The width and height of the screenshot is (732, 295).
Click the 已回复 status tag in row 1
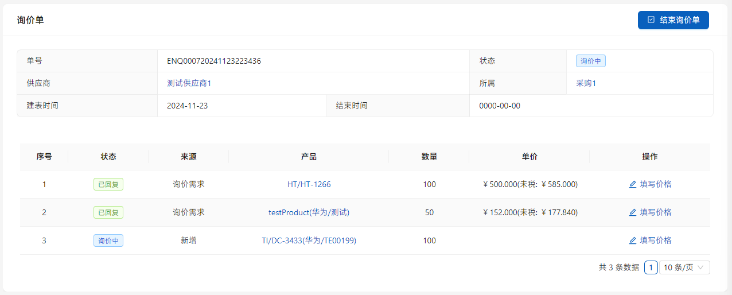coord(108,184)
